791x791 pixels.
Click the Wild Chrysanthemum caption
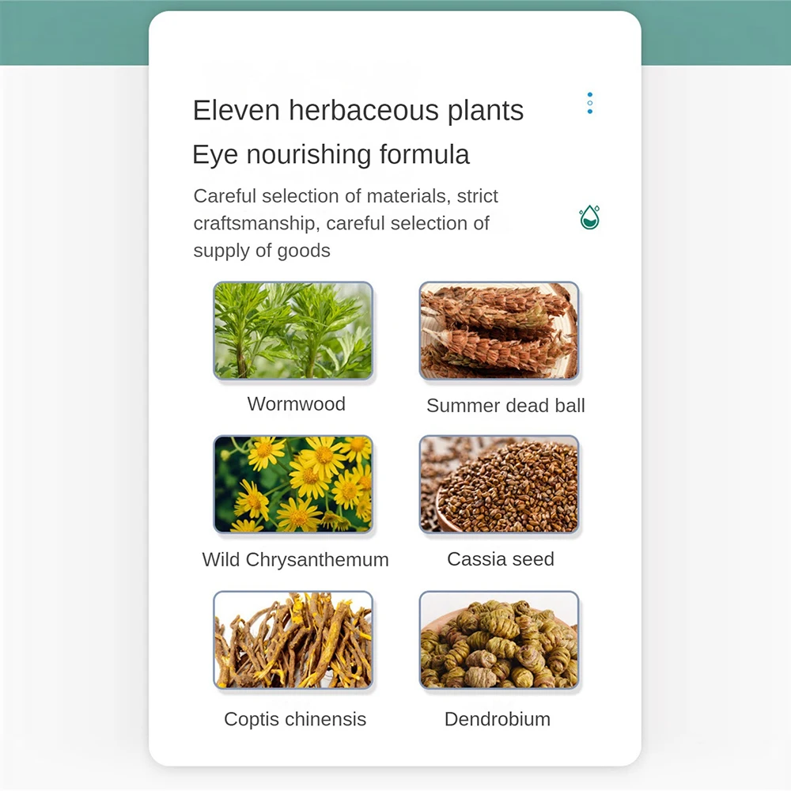tap(296, 560)
